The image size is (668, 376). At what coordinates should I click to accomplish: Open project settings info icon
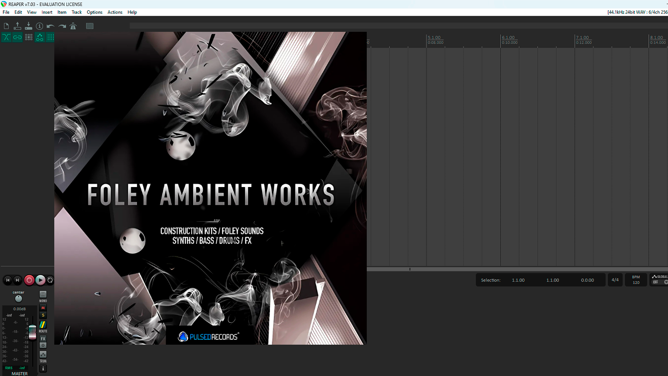coord(40,26)
